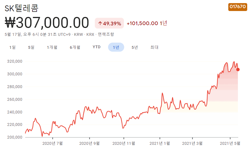Click the 260,000 y-axis label
This screenshot has height=151, width=252.
pyautogui.click(x=15, y=100)
